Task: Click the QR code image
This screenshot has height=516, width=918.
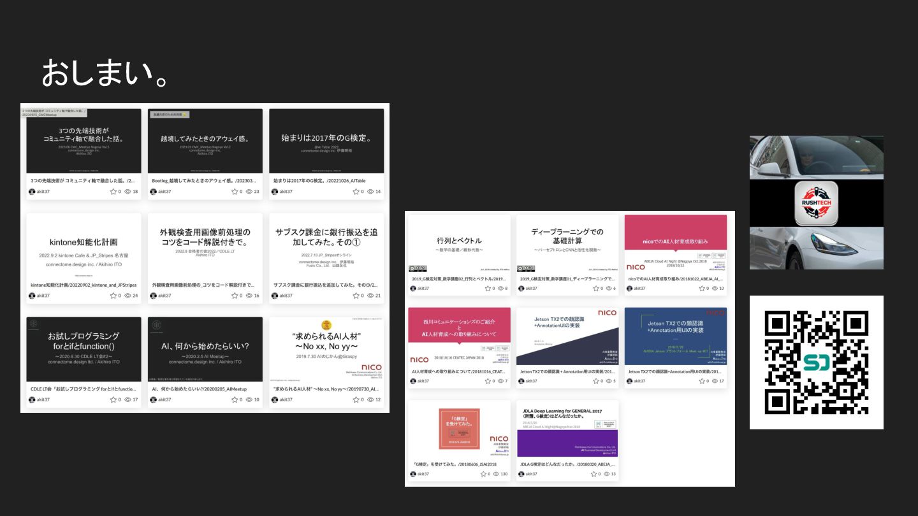Action: [x=817, y=362]
